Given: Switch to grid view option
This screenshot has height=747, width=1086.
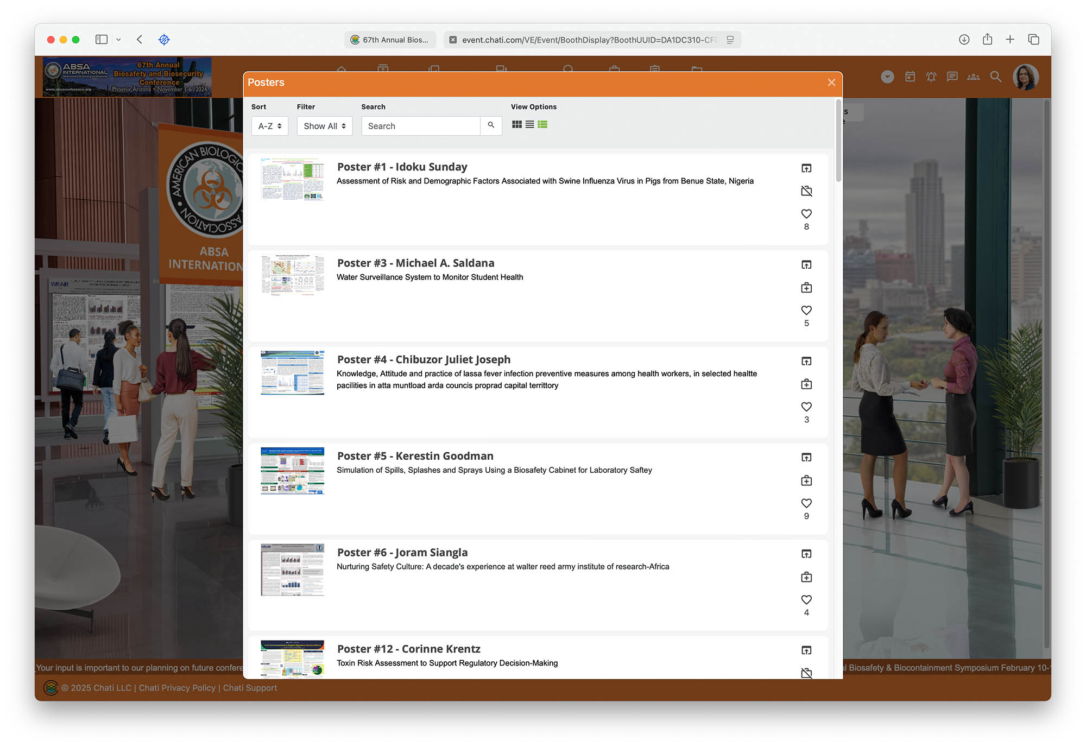Looking at the screenshot, I should pyautogui.click(x=516, y=125).
